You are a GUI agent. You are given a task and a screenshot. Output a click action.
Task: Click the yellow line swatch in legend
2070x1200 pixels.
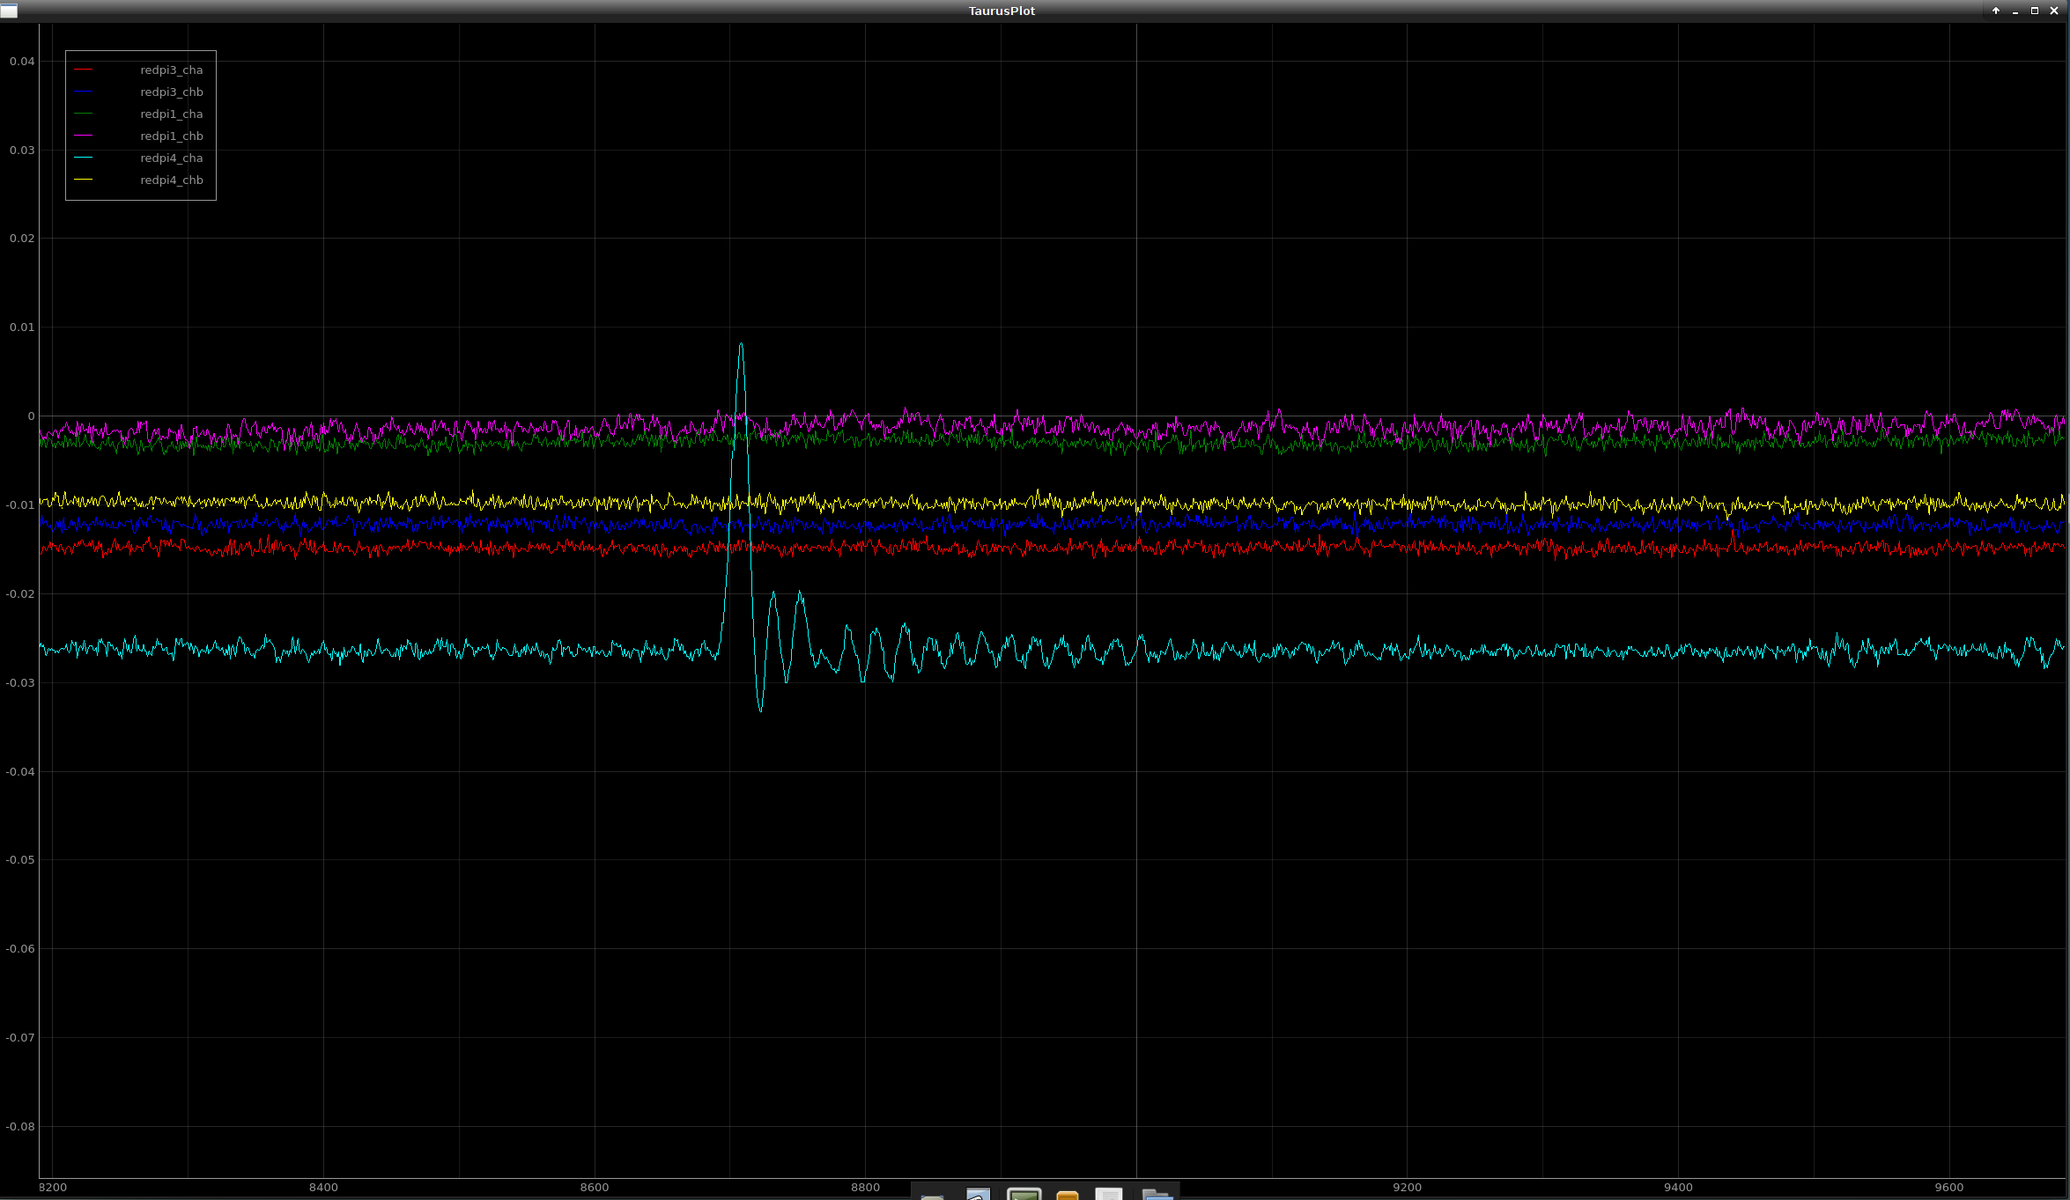[84, 180]
